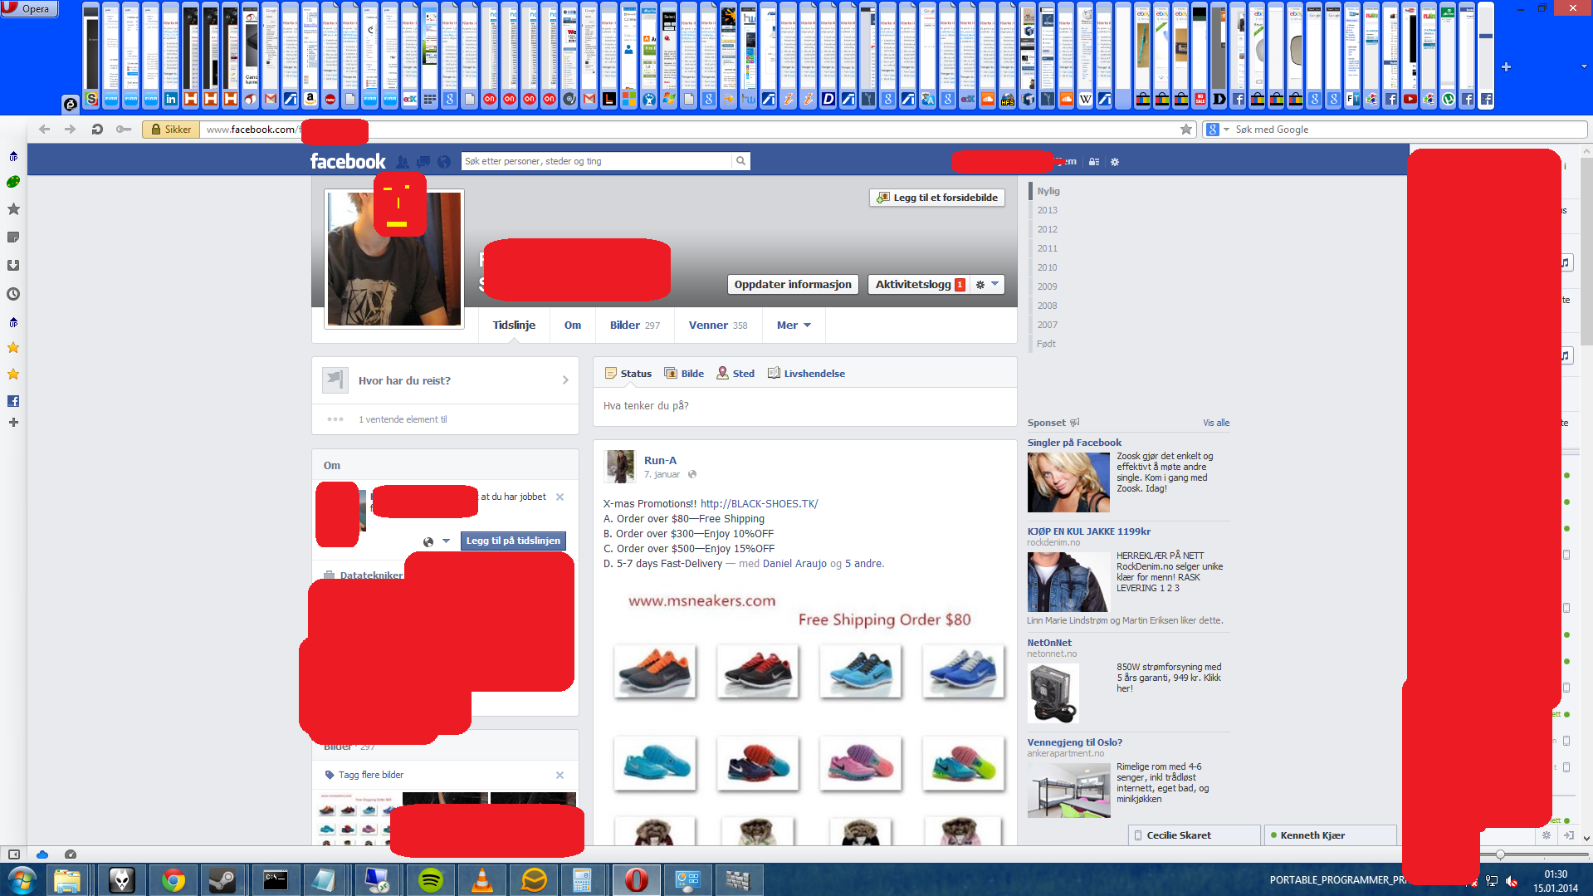This screenshot has width=1593, height=896.
Task: Choose the Status composer option
Action: (x=628, y=374)
